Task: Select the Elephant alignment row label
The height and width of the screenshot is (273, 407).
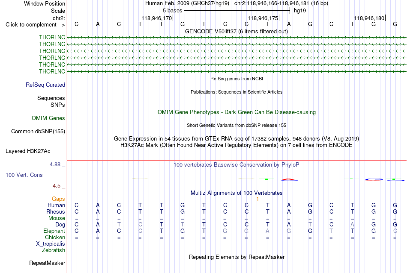Action: 54,231
